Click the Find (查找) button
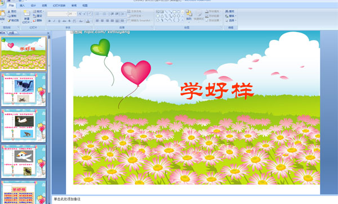338x204 pixels. 230,11
